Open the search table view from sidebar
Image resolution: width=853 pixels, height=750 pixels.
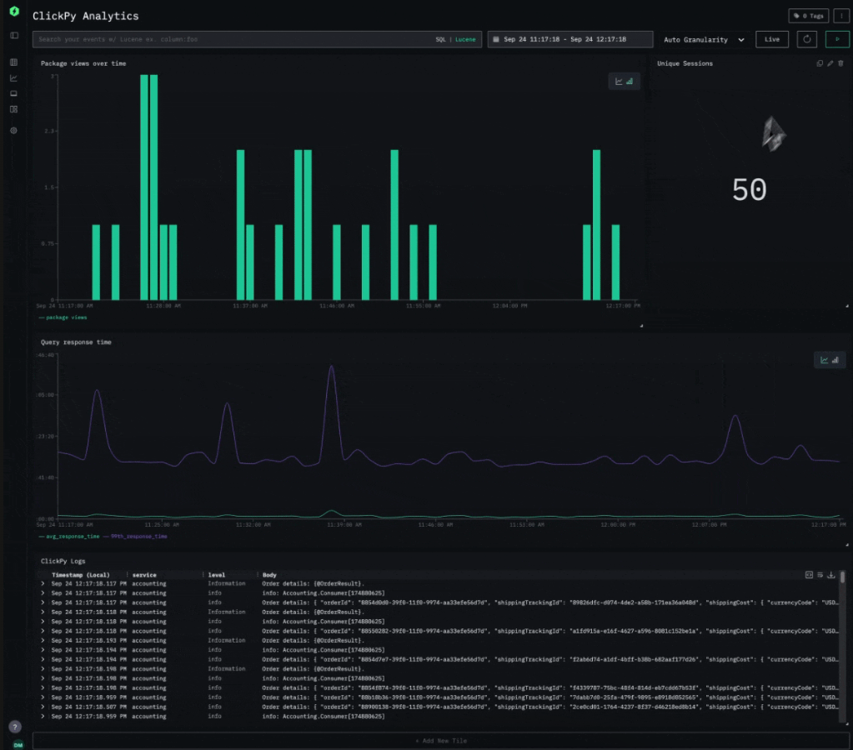(x=13, y=62)
